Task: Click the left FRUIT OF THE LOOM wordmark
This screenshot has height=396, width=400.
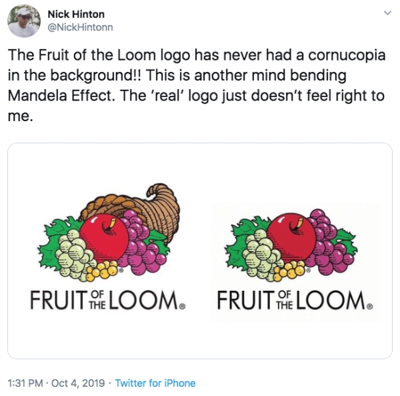Action: [107, 301]
